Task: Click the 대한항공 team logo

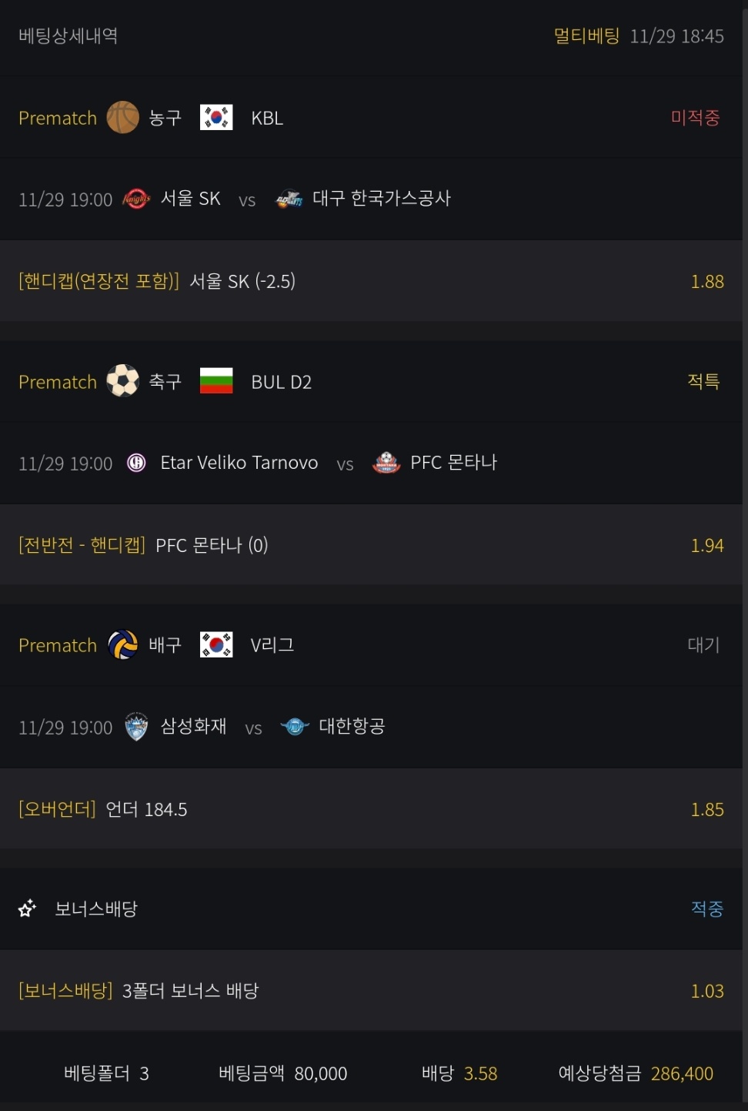Action: pos(295,726)
